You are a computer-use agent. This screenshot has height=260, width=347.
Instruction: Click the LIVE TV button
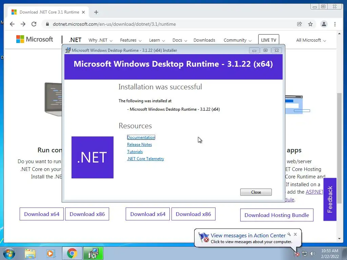pos(268,40)
